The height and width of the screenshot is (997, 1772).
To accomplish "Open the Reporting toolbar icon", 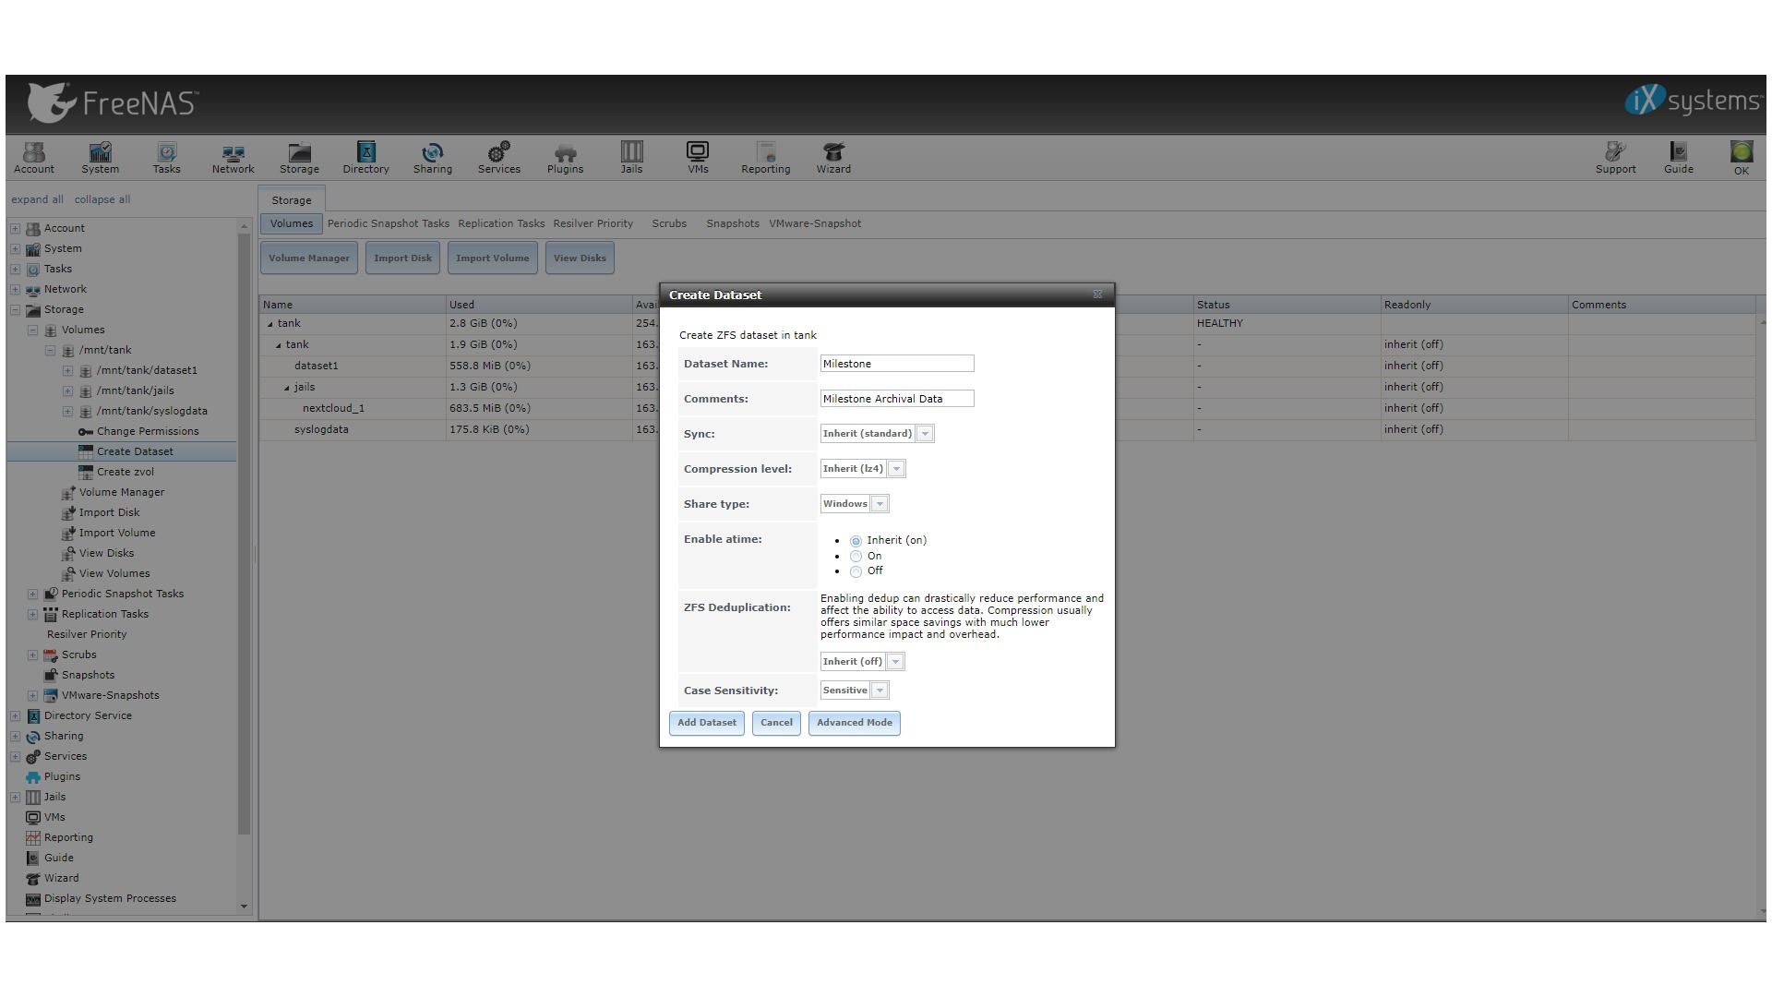I will (x=765, y=158).
